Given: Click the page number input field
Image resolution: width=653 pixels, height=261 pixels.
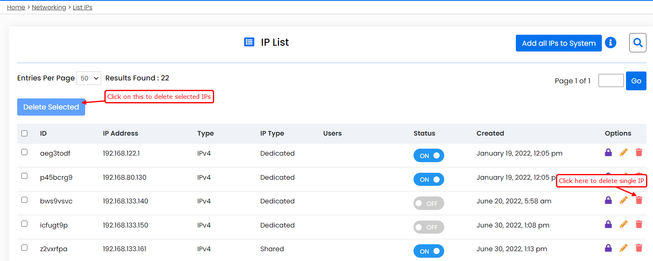Looking at the screenshot, I should [611, 80].
